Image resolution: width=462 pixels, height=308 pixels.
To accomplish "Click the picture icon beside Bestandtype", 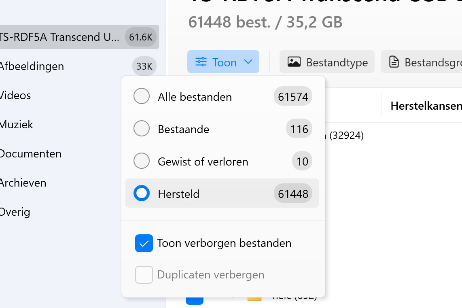I will click(294, 62).
